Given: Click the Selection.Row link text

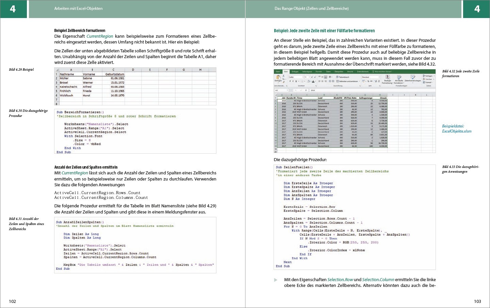Looking at the screenshot, I should (340, 280).
